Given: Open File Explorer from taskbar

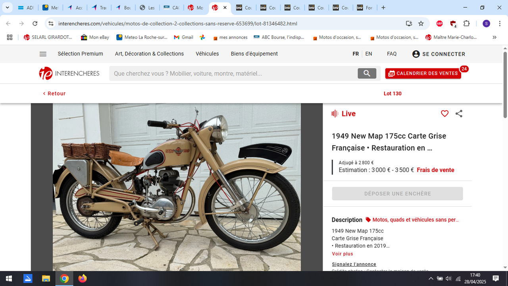Looking at the screenshot, I should point(46,278).
